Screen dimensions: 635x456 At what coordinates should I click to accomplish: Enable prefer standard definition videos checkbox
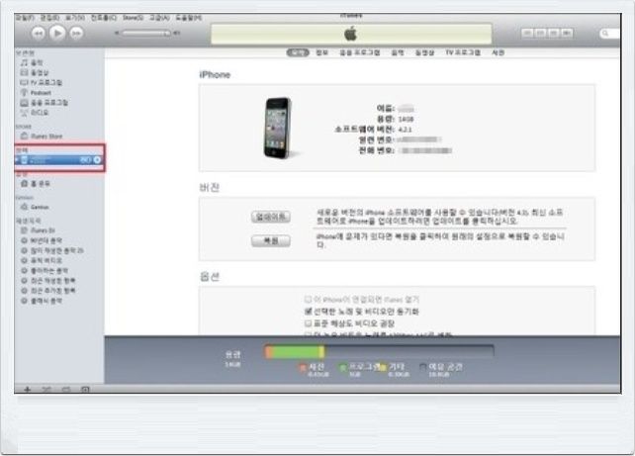308,323
